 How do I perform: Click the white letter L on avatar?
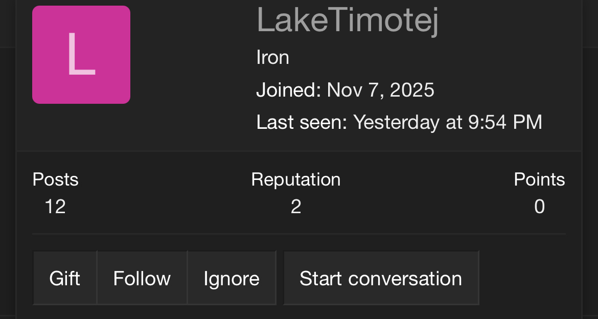pos(81,55)
